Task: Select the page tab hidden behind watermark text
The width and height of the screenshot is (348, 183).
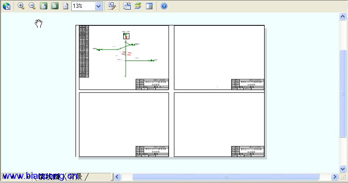Action: click(49, 177)
